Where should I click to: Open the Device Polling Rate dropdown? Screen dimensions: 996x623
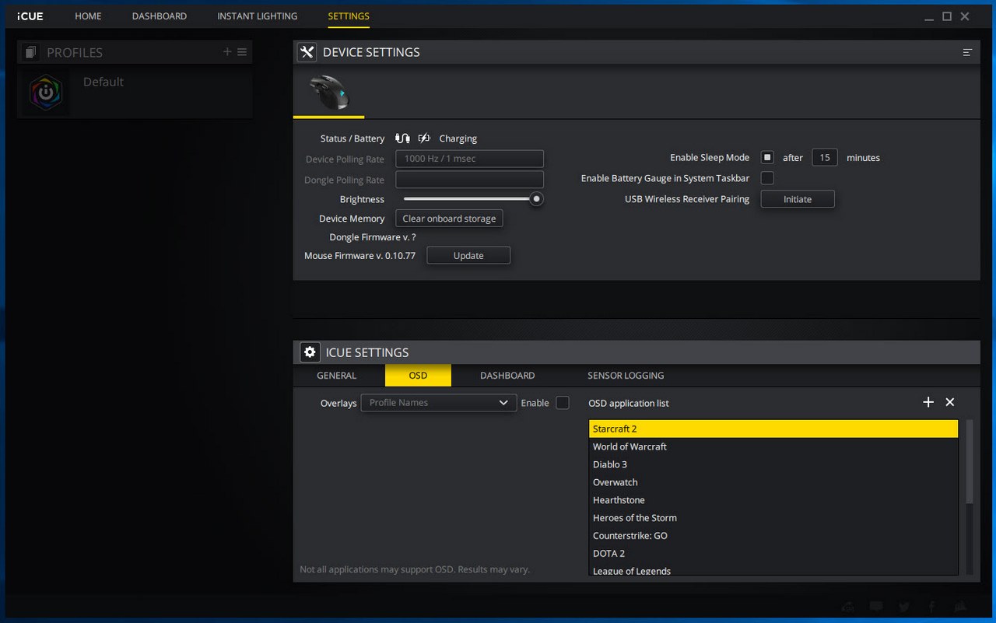coord(469,159)
